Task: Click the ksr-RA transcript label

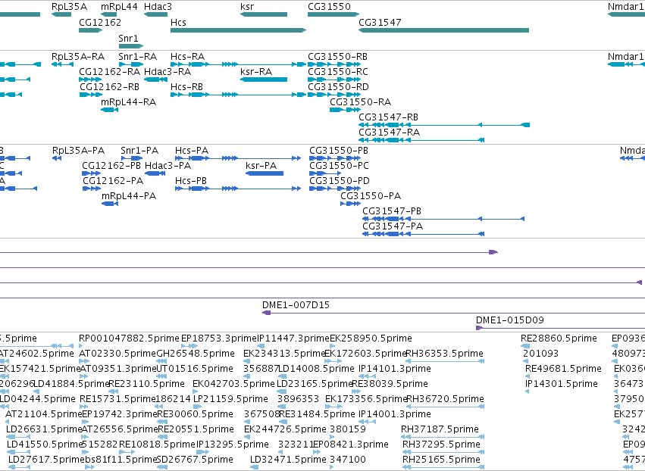Action: 256,71
